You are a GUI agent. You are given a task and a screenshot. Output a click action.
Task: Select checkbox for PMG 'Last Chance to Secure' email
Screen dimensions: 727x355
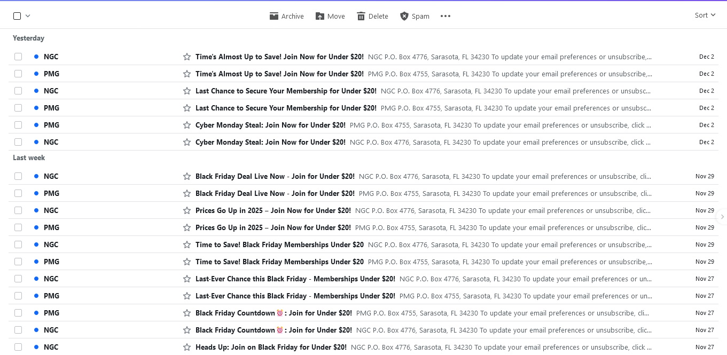click(x=18, y=108)
